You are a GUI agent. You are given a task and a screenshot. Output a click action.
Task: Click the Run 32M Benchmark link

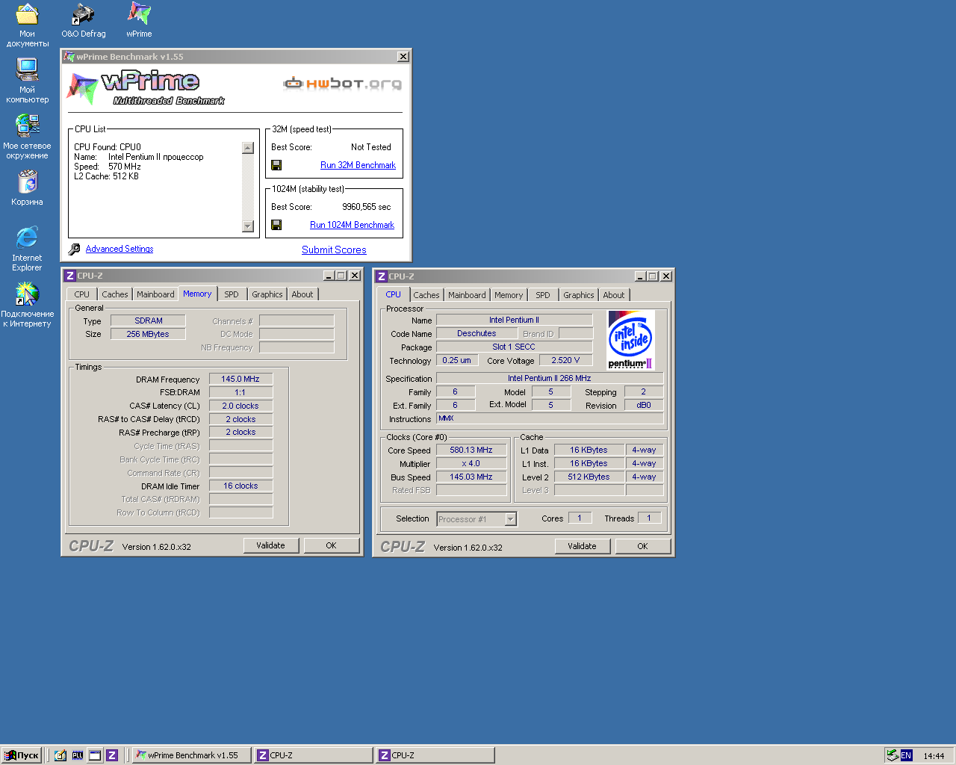pyautogui.click(x=358, y=165)
